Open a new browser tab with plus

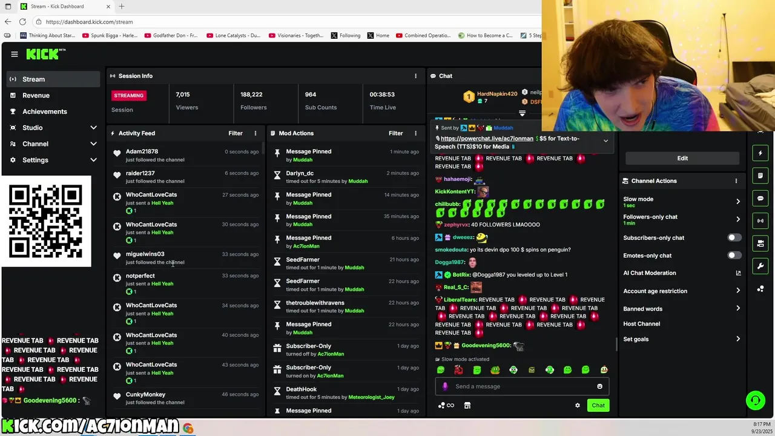pos(122,6)
